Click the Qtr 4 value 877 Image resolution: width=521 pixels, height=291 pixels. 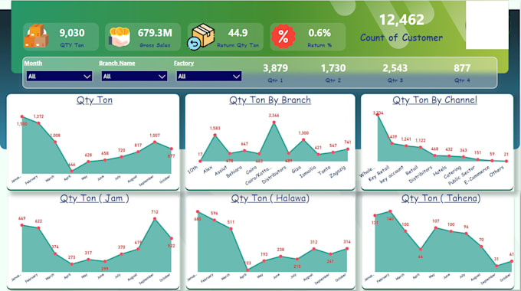[462, 68]
